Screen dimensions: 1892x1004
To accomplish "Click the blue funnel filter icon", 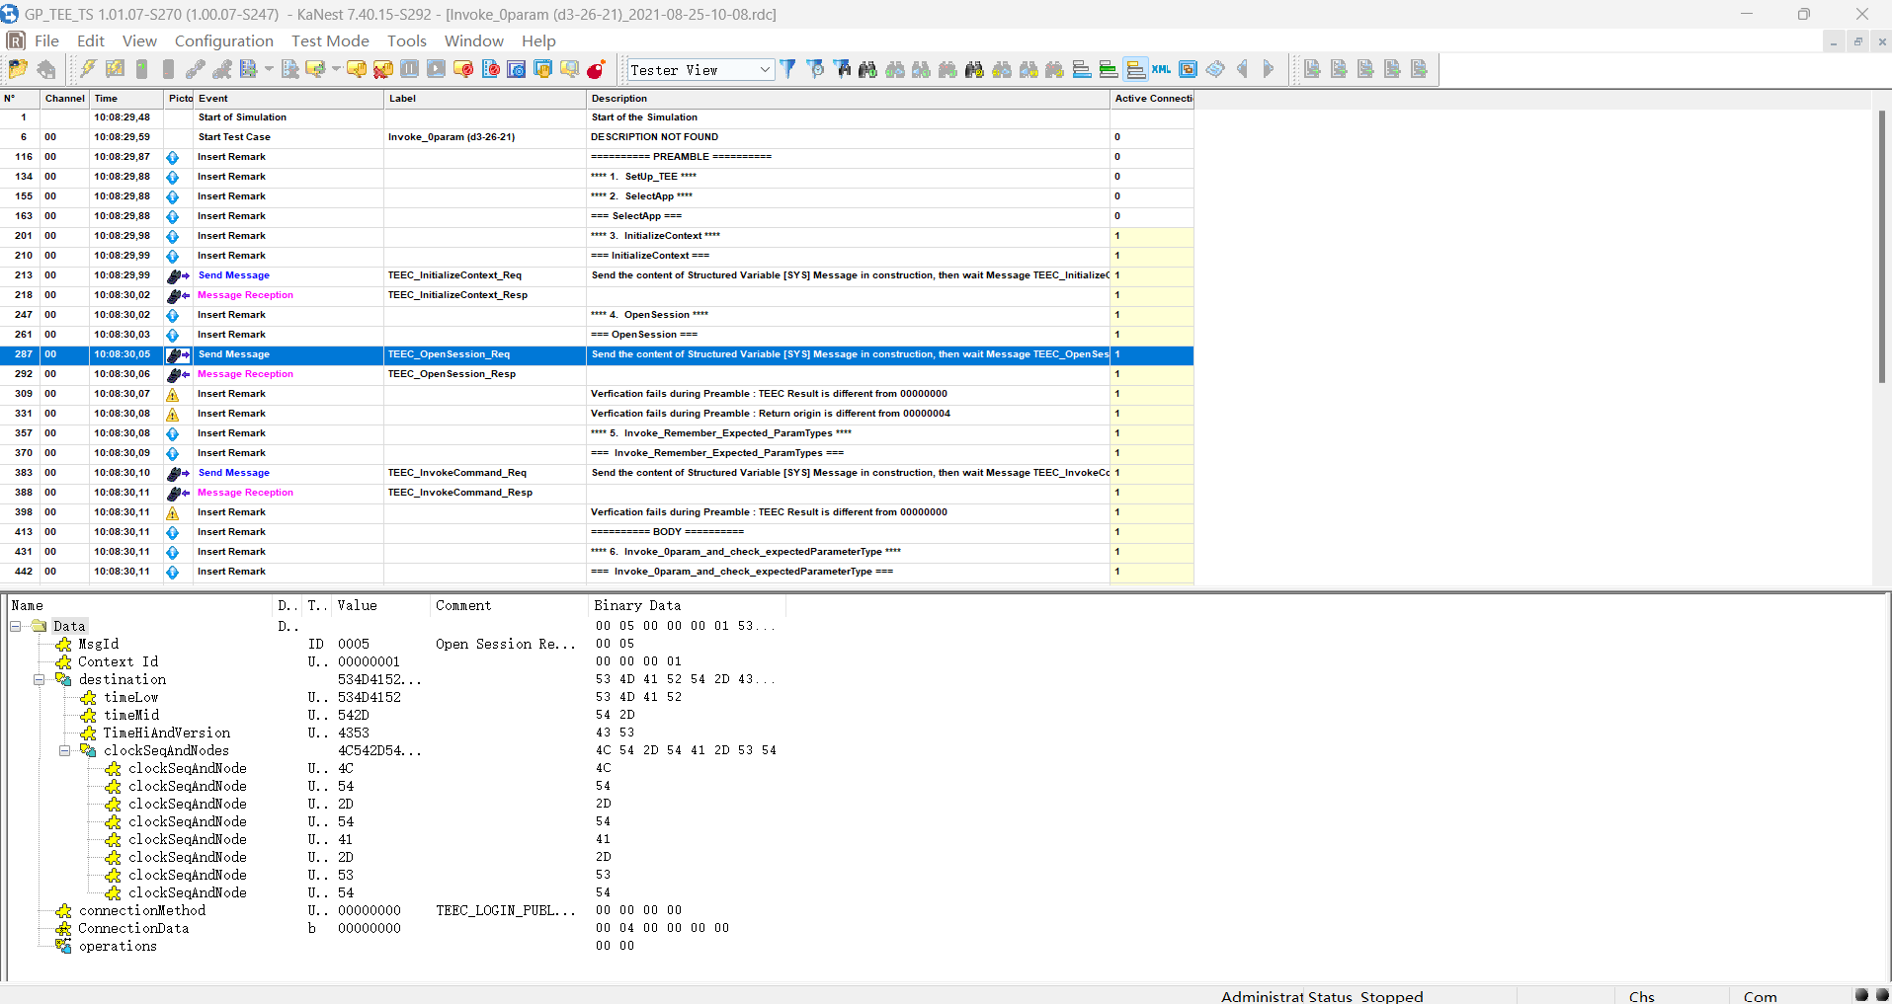I will click(787, 69).
